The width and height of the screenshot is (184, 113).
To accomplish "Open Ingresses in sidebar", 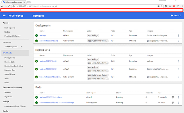I will [8, 97].
